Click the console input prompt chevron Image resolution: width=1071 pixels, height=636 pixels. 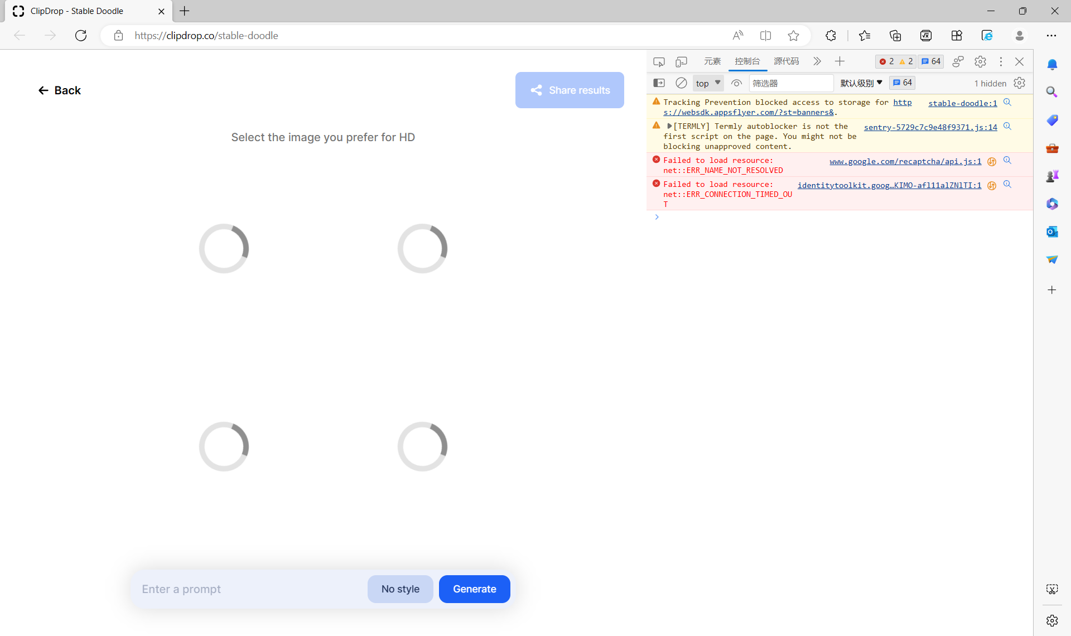[x=657, y=217]
